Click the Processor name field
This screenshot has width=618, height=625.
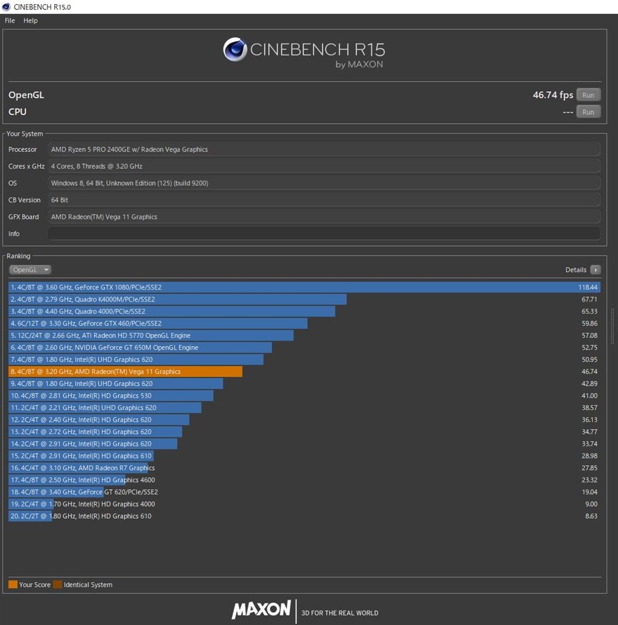pyautogui.click(x=324, y=150)
